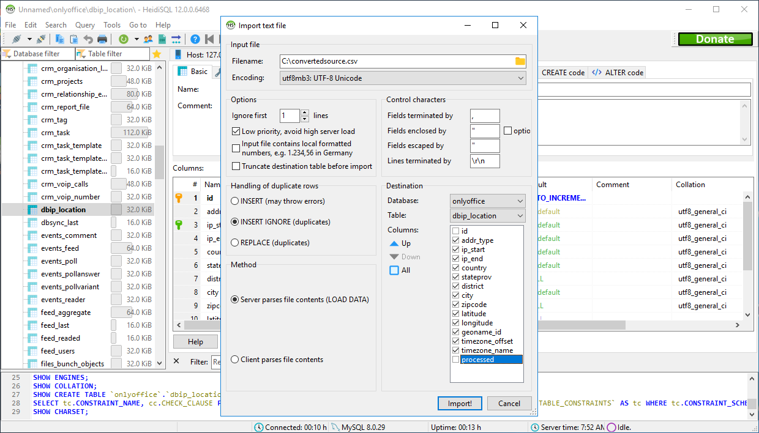Choose Client parses file contents method
This screenshot has height=433, width=759.
click(235, 360)
